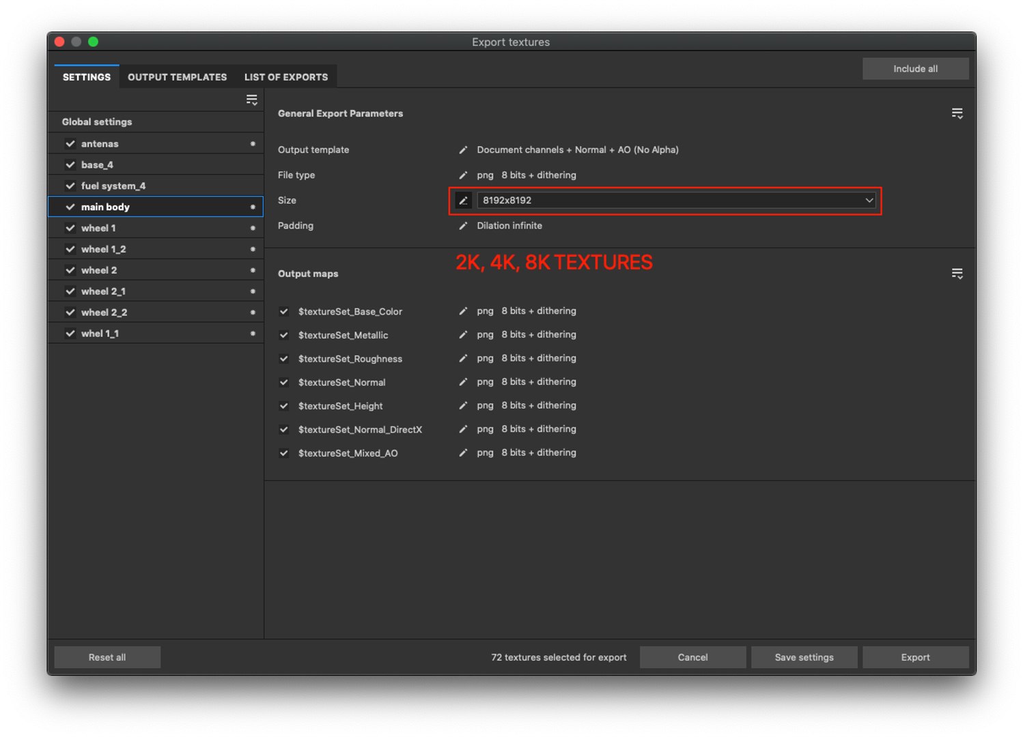Open the Output Templates tab
This screenshot has height=737, width=1023.
pos(178,77)
